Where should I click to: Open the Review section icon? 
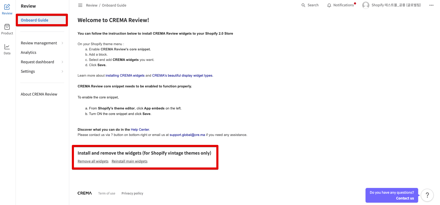click(x=7, y=7)
